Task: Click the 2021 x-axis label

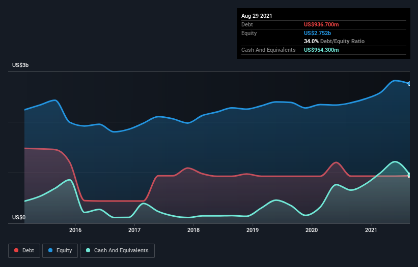Action: point(371,230)
